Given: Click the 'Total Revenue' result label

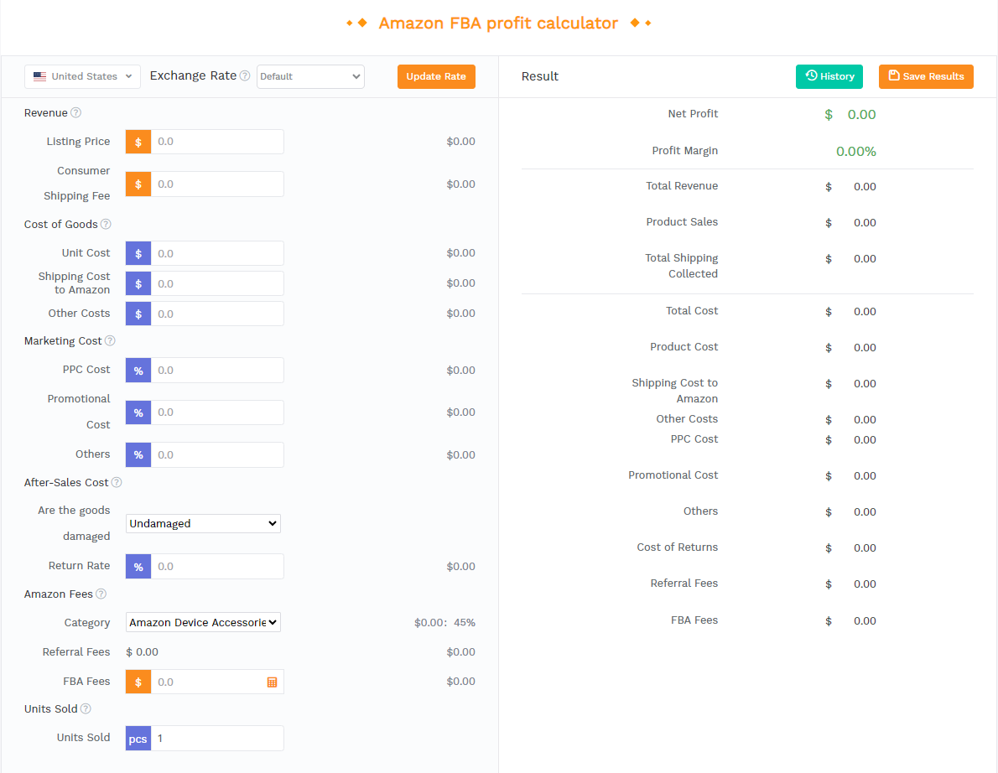Looking at the screenshot, I should 682,186.
